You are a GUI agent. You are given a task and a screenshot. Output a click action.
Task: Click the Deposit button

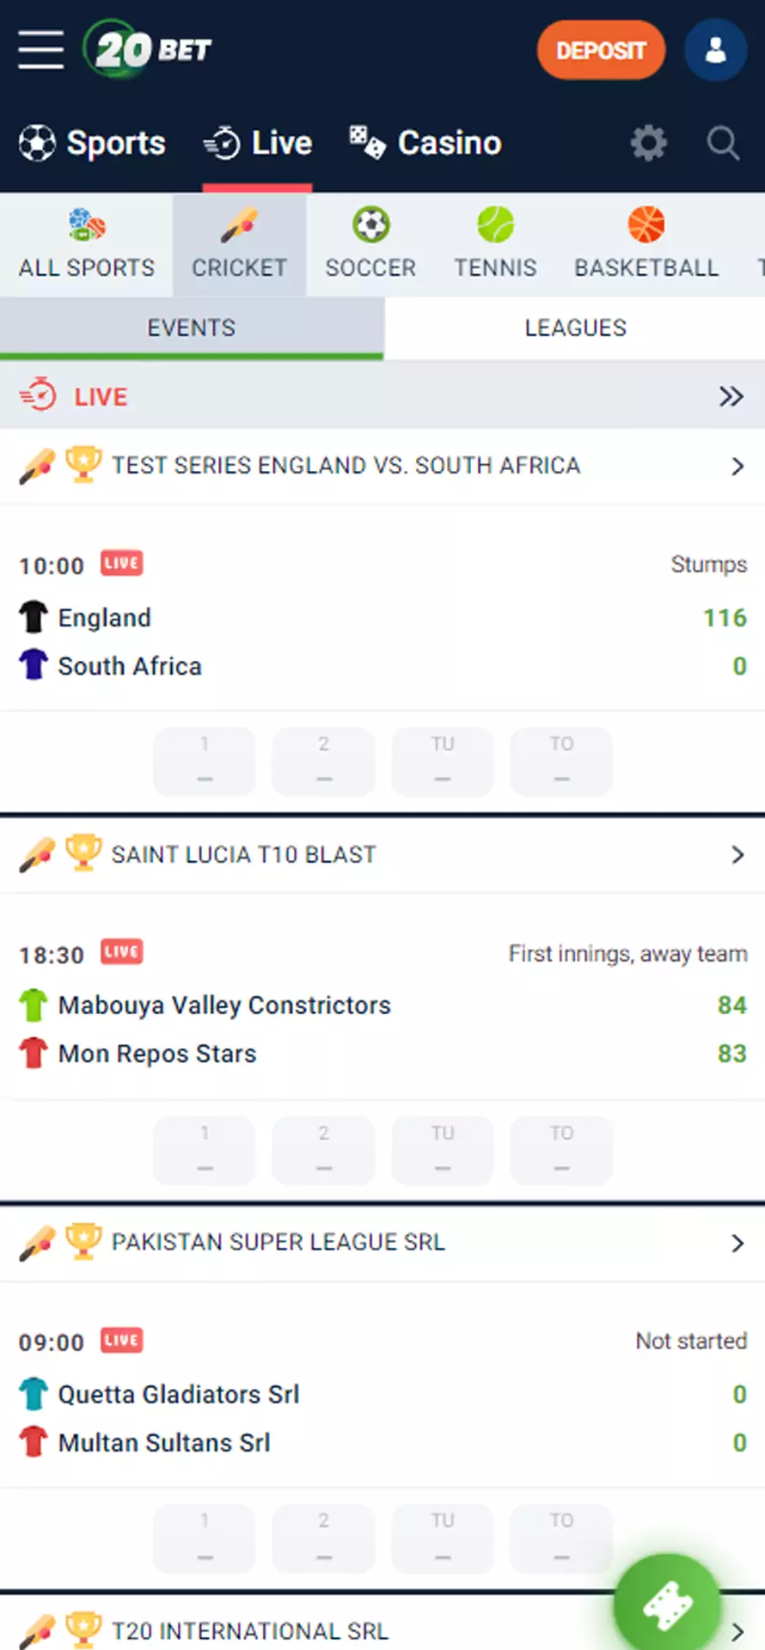[x=600, y=50]
